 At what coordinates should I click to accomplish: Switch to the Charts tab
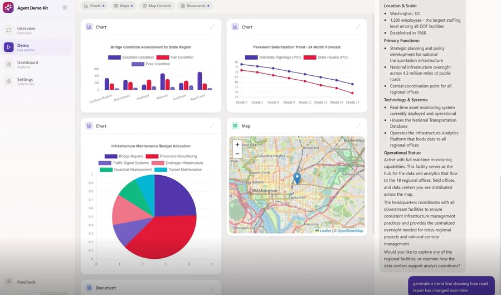[x=94, y=6]
